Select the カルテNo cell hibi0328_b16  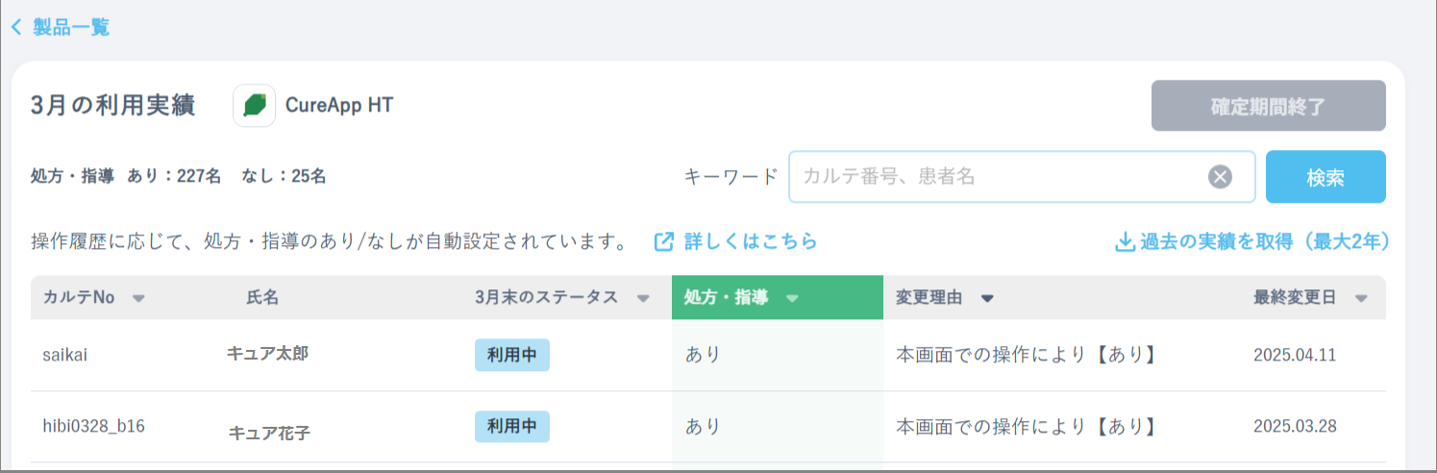(93, 426)
